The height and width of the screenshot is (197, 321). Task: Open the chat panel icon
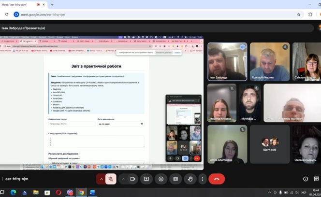317,179
